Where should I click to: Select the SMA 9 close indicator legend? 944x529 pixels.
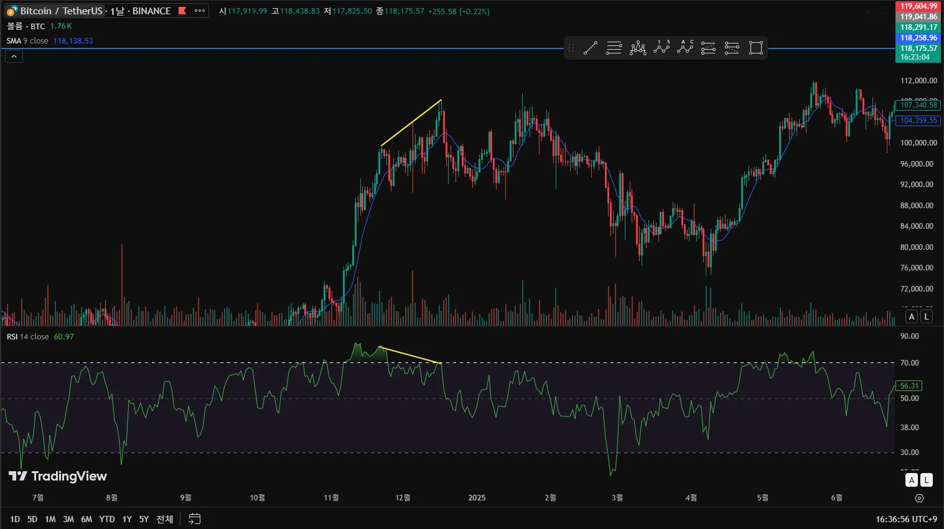coord(27,41)
